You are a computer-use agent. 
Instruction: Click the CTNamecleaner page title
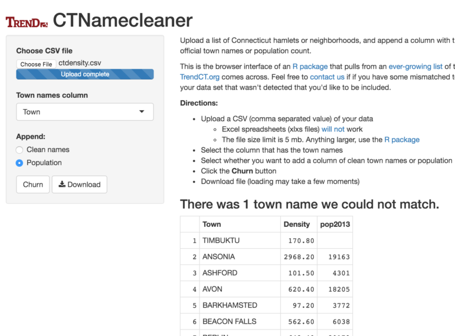[123, 20]
